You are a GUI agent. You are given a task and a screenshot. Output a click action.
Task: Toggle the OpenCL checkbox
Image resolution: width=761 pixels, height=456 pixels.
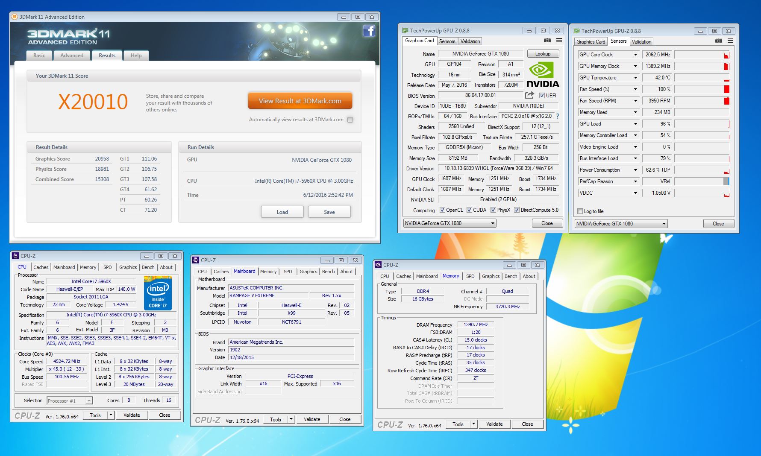tap(442, 210)
